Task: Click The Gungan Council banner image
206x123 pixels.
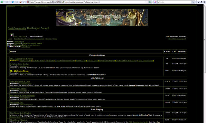Action: 102,17
